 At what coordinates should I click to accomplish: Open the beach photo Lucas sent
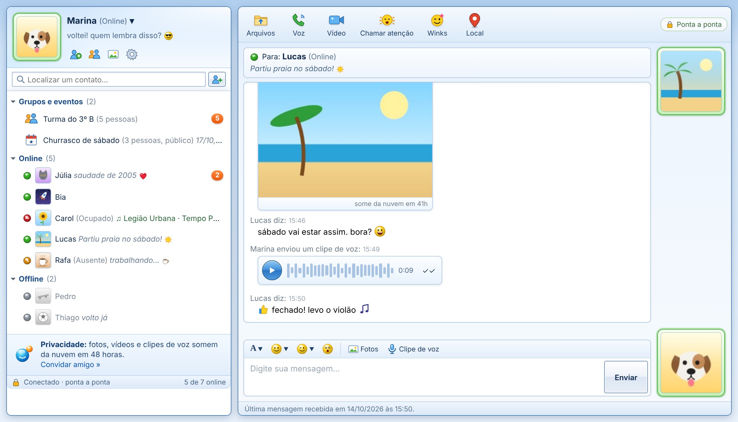(x=345, y=140)
